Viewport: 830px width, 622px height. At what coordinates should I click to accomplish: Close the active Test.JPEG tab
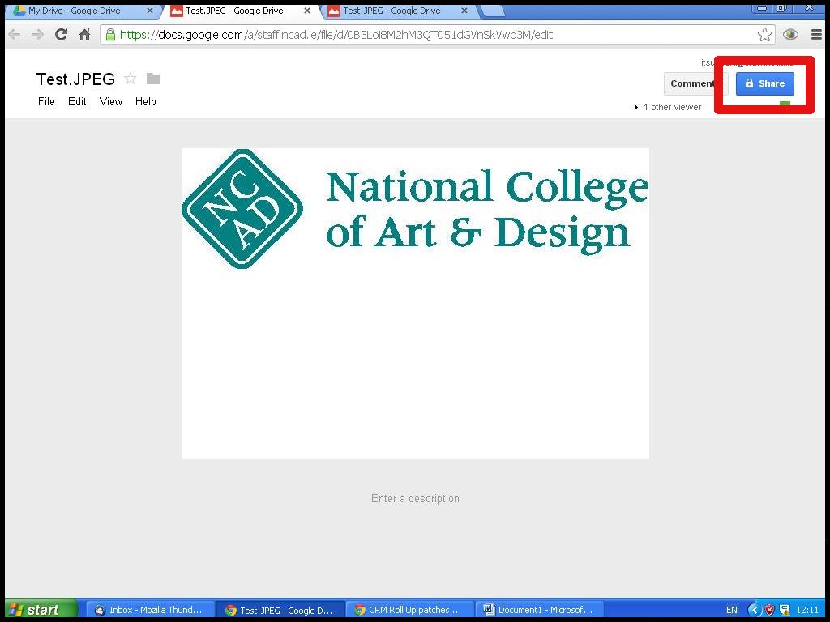pyautogui.click(x=307, y=11)
